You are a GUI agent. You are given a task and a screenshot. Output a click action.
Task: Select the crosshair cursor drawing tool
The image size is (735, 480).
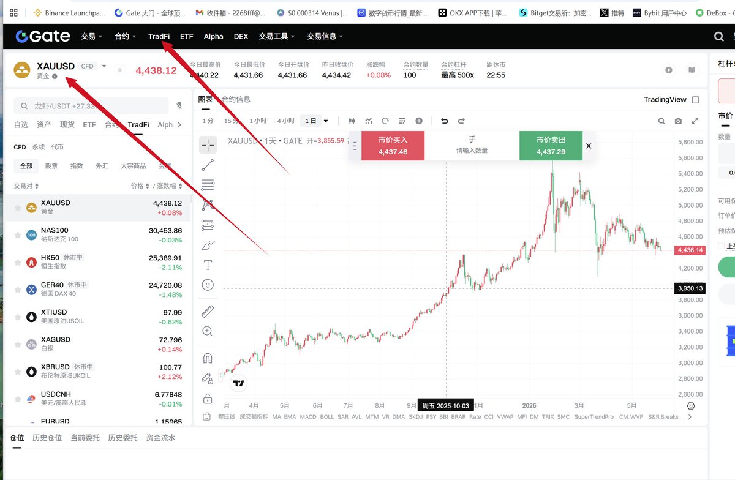[208, 145]
